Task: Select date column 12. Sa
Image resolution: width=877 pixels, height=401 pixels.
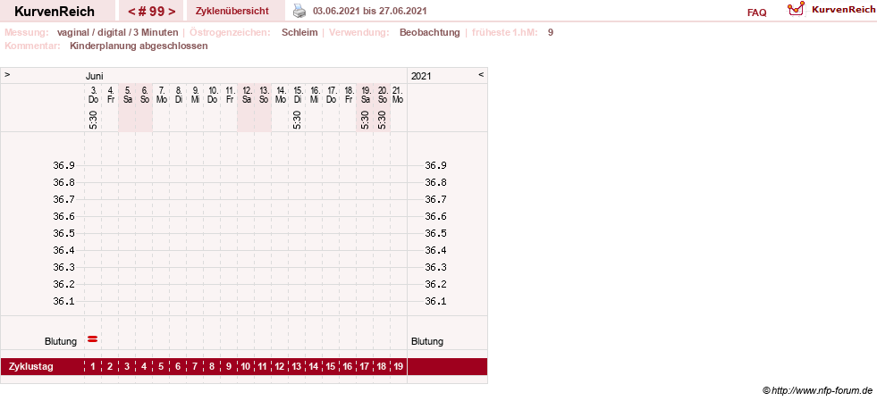Action: 246,95
